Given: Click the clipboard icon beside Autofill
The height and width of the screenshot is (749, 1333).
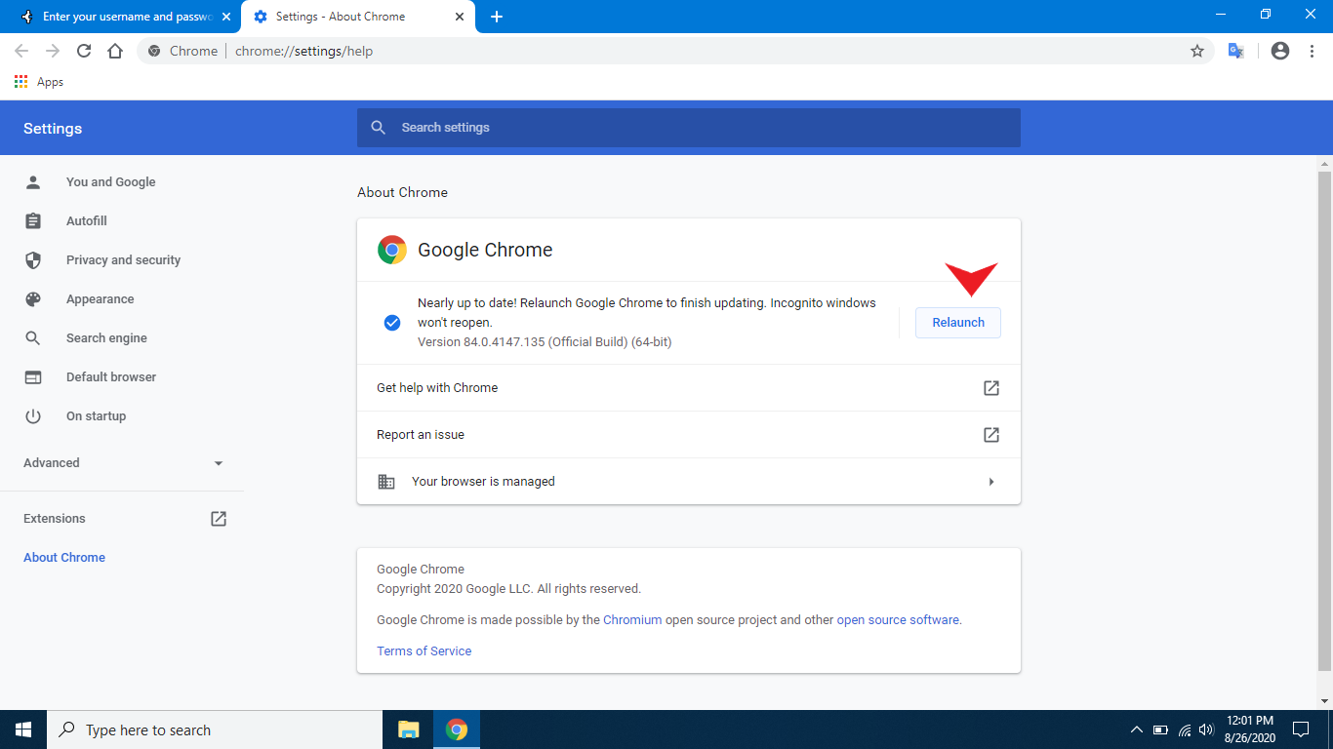Looking at the screenshot, I should tap(33, 221).
